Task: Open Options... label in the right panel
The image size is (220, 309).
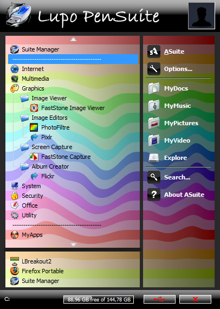Action: point(178,69)
